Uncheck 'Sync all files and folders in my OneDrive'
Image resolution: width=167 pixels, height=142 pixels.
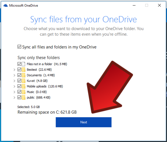(19, 47)
